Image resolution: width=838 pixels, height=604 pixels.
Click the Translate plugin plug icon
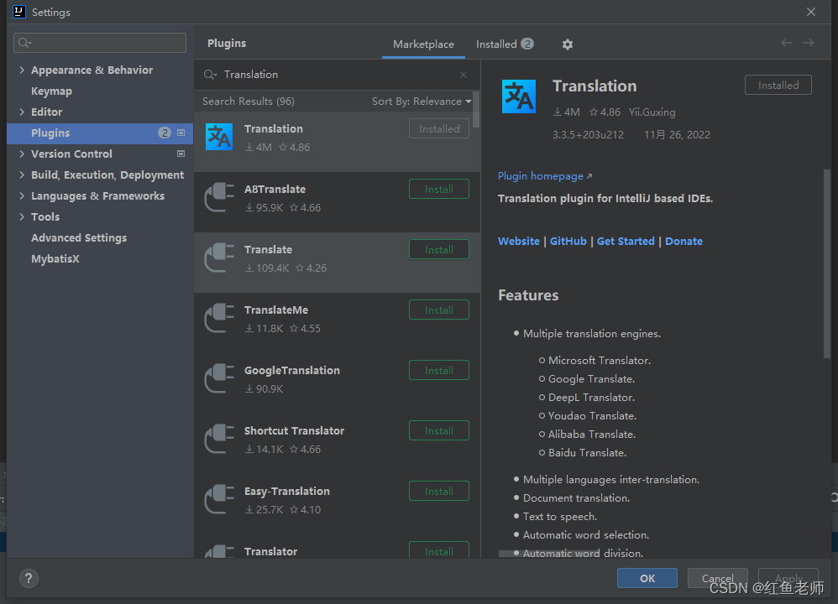pos(219,258)
